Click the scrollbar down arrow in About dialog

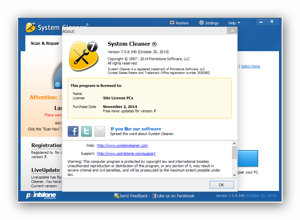(234, 175)
